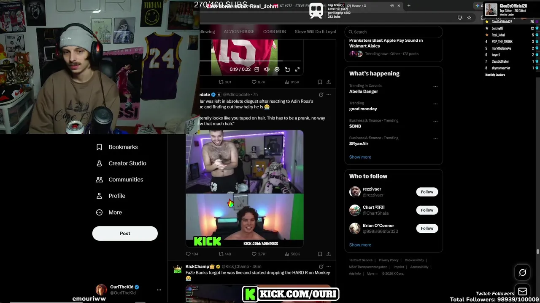Switch to the COBB MOB timeline tab
This screenshot has width=540, height=303.
point(274,32)
